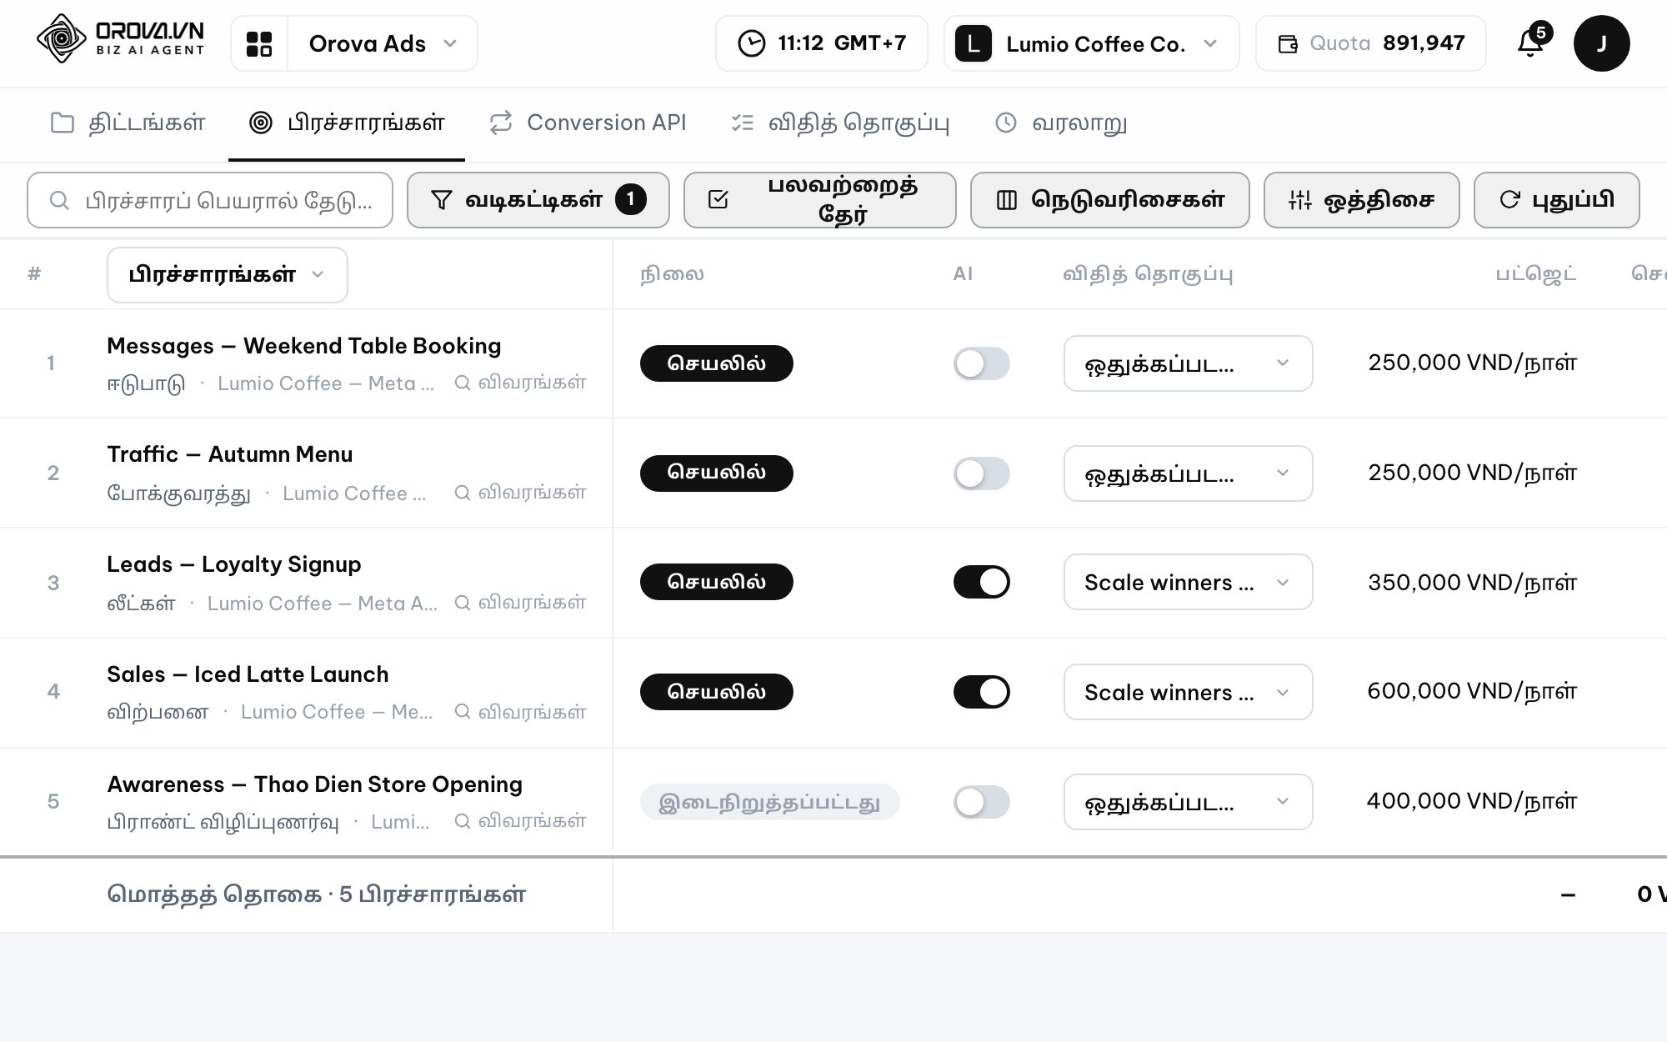The height and width of the screenshot is (1042, 1667).
Task: Click the செயலில் status badge for Traffic campaign
Action: click(x=716, y=473)
